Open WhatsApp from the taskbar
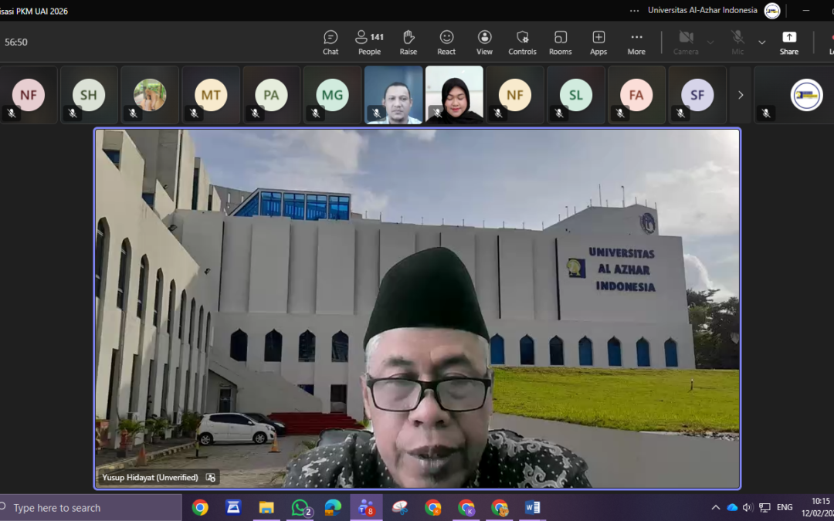Viewport: 834px width, 521px height. coord(300,508)
